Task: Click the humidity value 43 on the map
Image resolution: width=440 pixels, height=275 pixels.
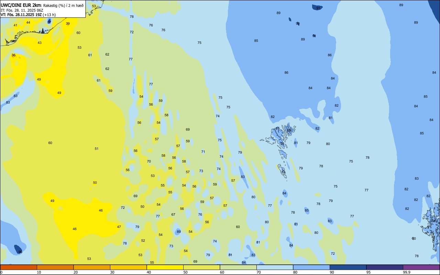Action: point(40,43)
